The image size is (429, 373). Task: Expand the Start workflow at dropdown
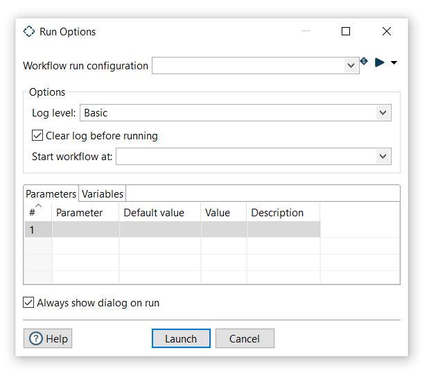click(383, 157)
